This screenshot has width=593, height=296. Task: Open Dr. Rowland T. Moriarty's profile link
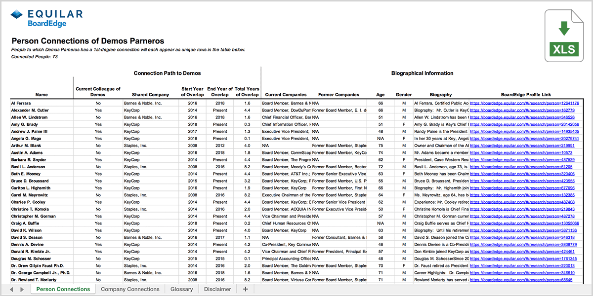(x=521, y=280)
